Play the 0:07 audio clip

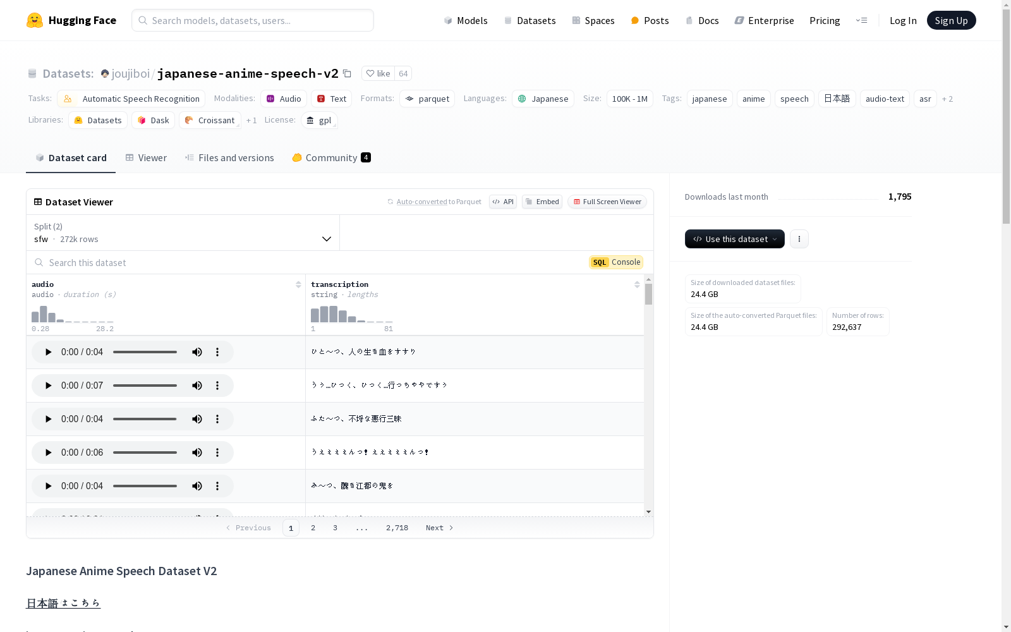[x=48, y=386]
